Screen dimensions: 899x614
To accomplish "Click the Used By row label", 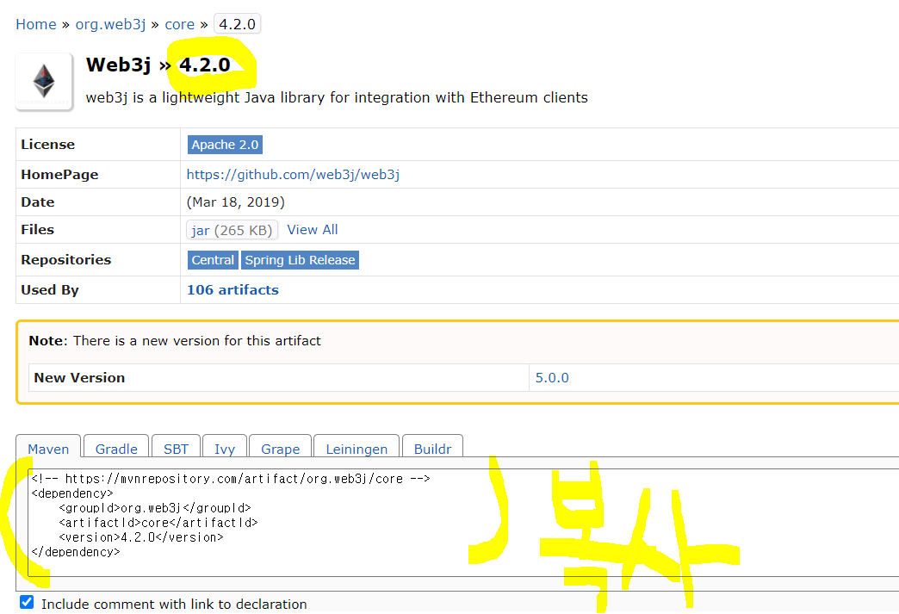I will click(x=50, y=289).
